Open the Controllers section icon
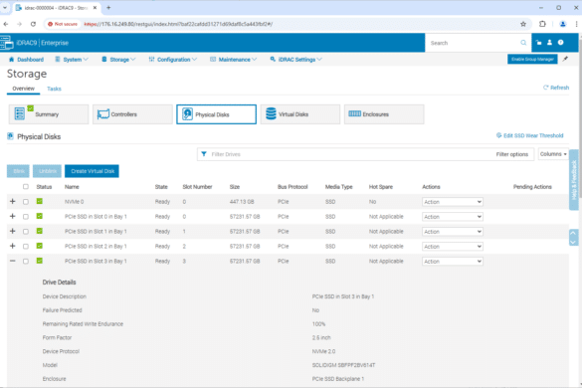This screenshot has height=388, width=582. pos(103,114)
